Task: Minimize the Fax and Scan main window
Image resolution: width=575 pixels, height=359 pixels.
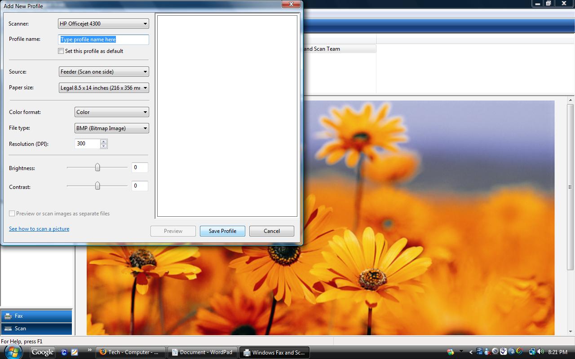Action: (538, 4)
